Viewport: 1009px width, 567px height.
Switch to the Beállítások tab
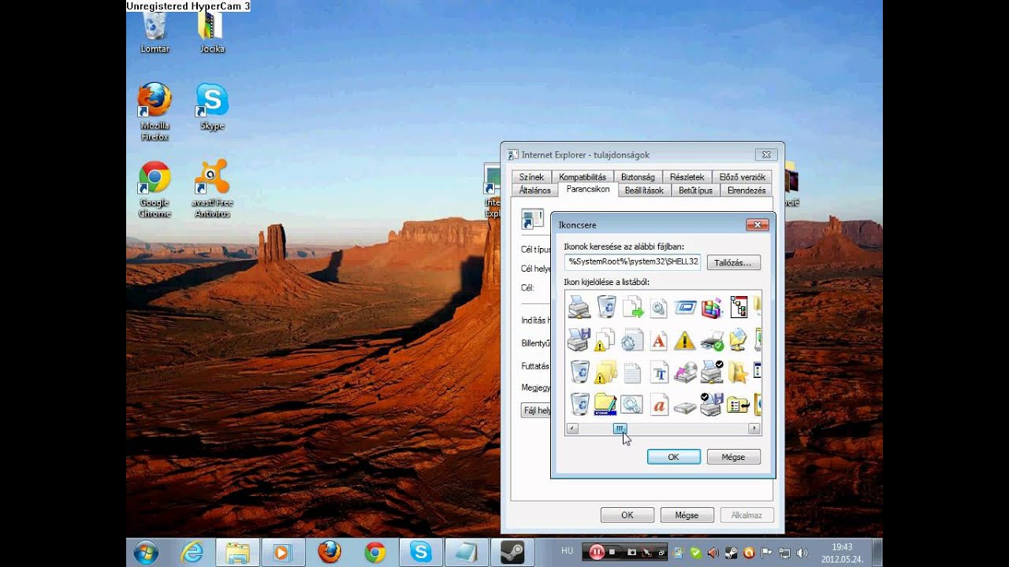coord(644,191)
